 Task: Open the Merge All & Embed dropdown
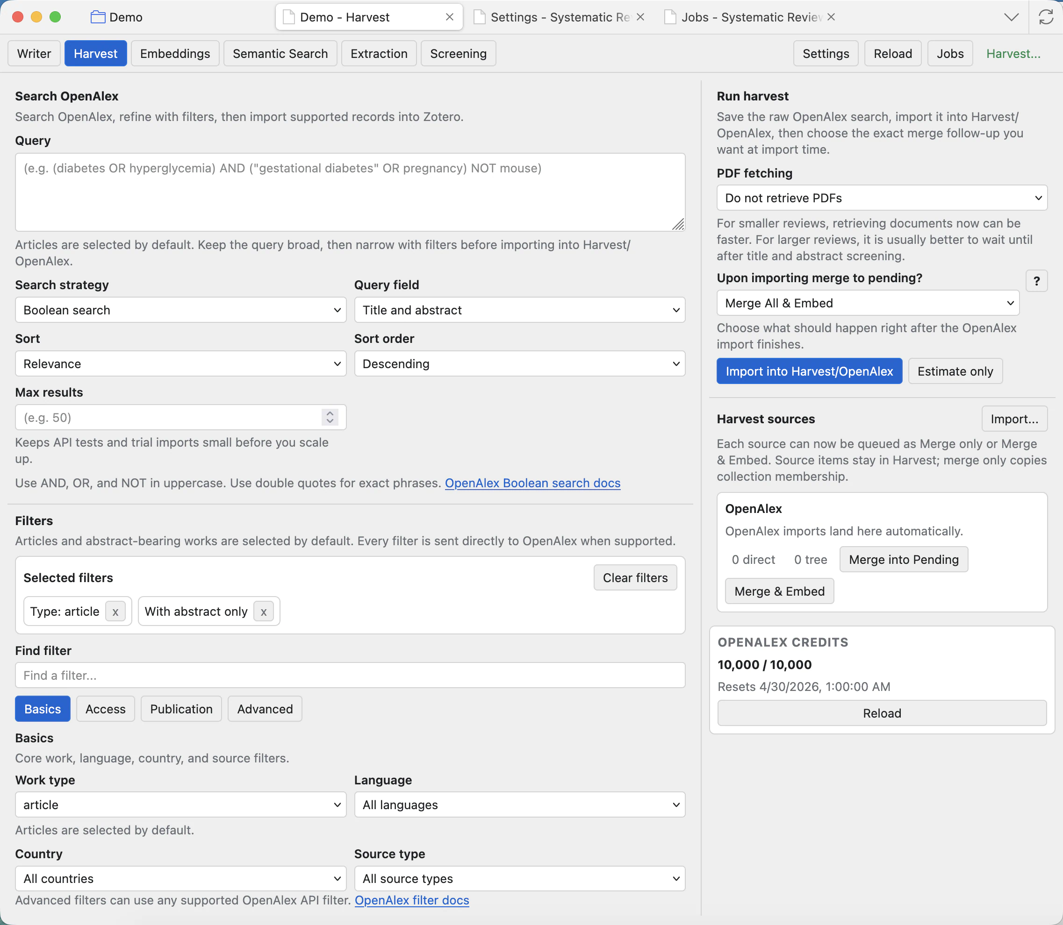(868, 303)
